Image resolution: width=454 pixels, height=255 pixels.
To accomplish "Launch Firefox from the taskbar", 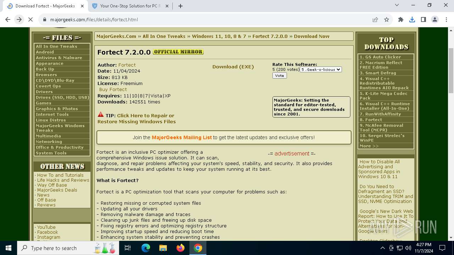I will pyautogui.click(x=181, y=248).
